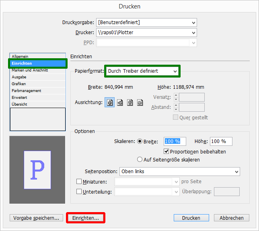Viewport: 259px width, 231px height.
Task: Click the Abstand input field
Action: click(192, 107)
